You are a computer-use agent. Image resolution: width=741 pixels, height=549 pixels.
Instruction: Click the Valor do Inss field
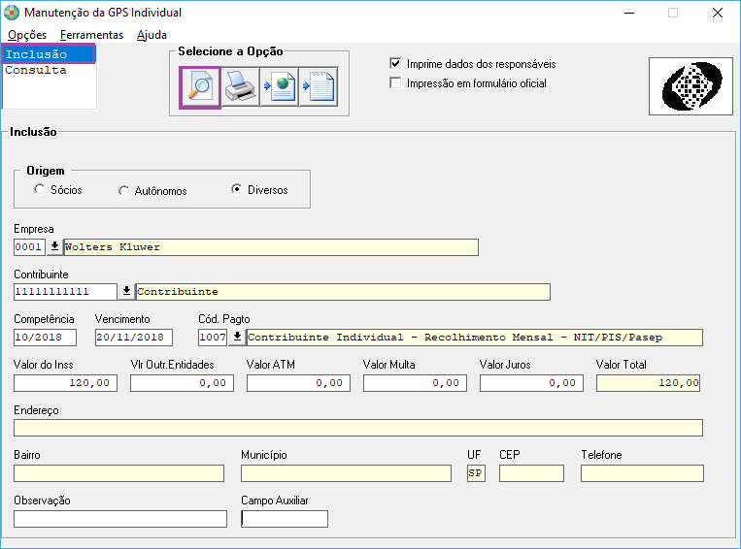65,383
